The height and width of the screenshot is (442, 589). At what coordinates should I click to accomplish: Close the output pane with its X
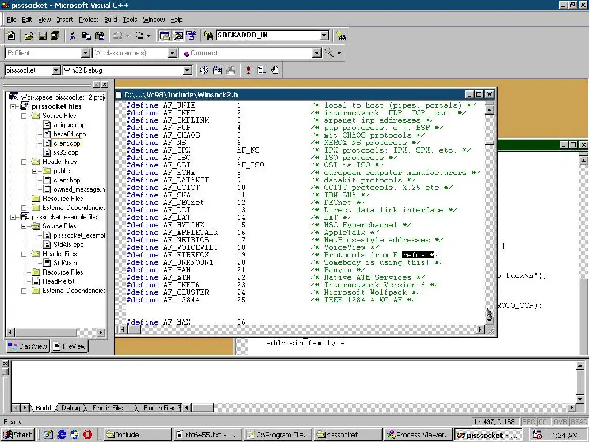click(x=5, y=364)
